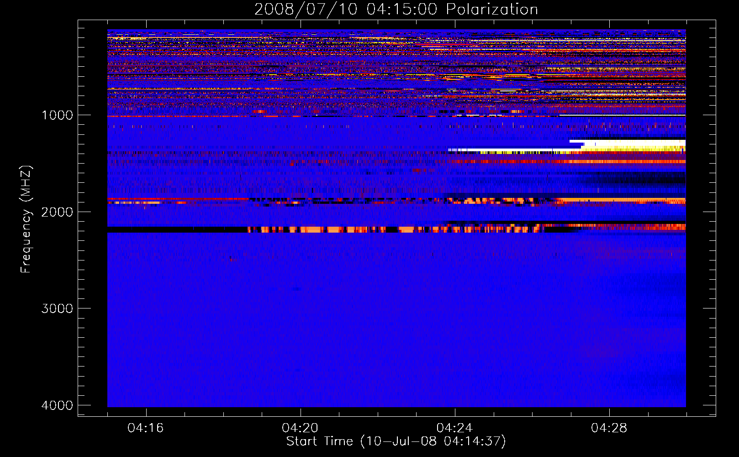Click the 4000 frequency tick label
The height and width of the screenshot is (457, 739).
tap(57, 405)
